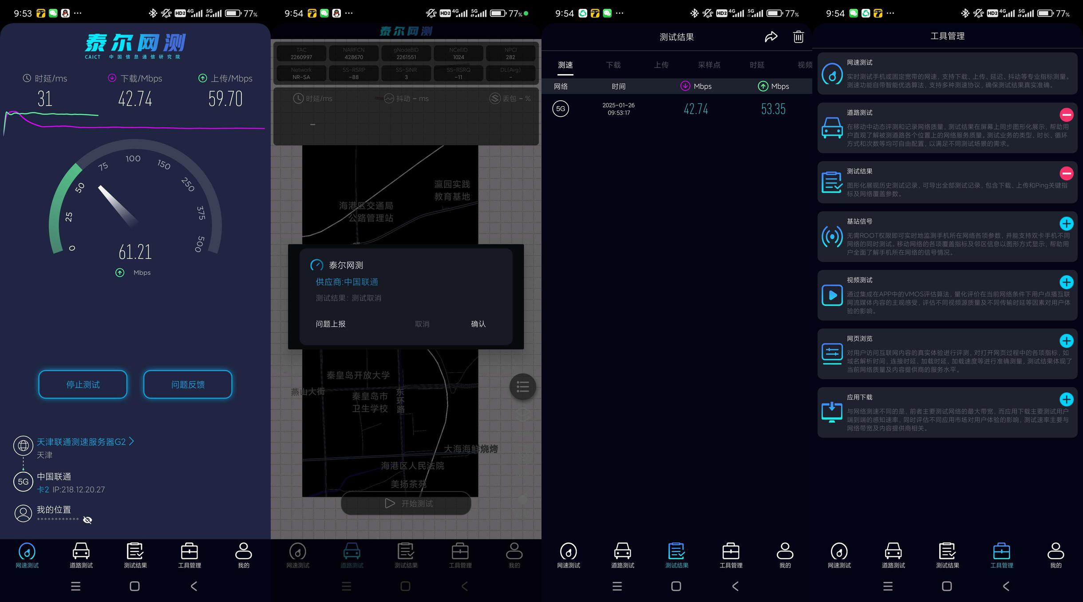Image resolution: width=1083 pixels, height=602 pixels.
Task: Select the 上传 tab in test results
Action: (661, 65)
